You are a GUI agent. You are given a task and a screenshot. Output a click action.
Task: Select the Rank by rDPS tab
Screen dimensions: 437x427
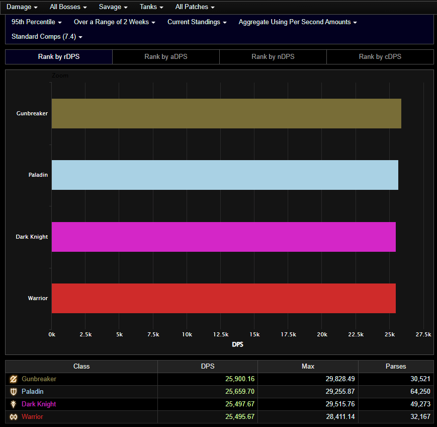[x=59, y=57]
